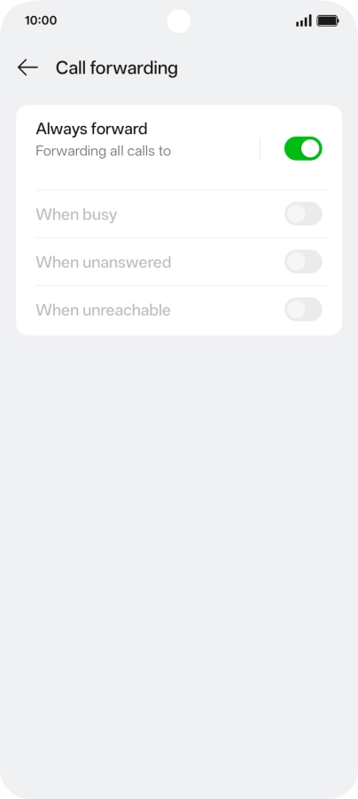Viewport: 358px width, 799px height.
Task: Tap the battery icon in status bar
Action: click(x=328, y=21)
